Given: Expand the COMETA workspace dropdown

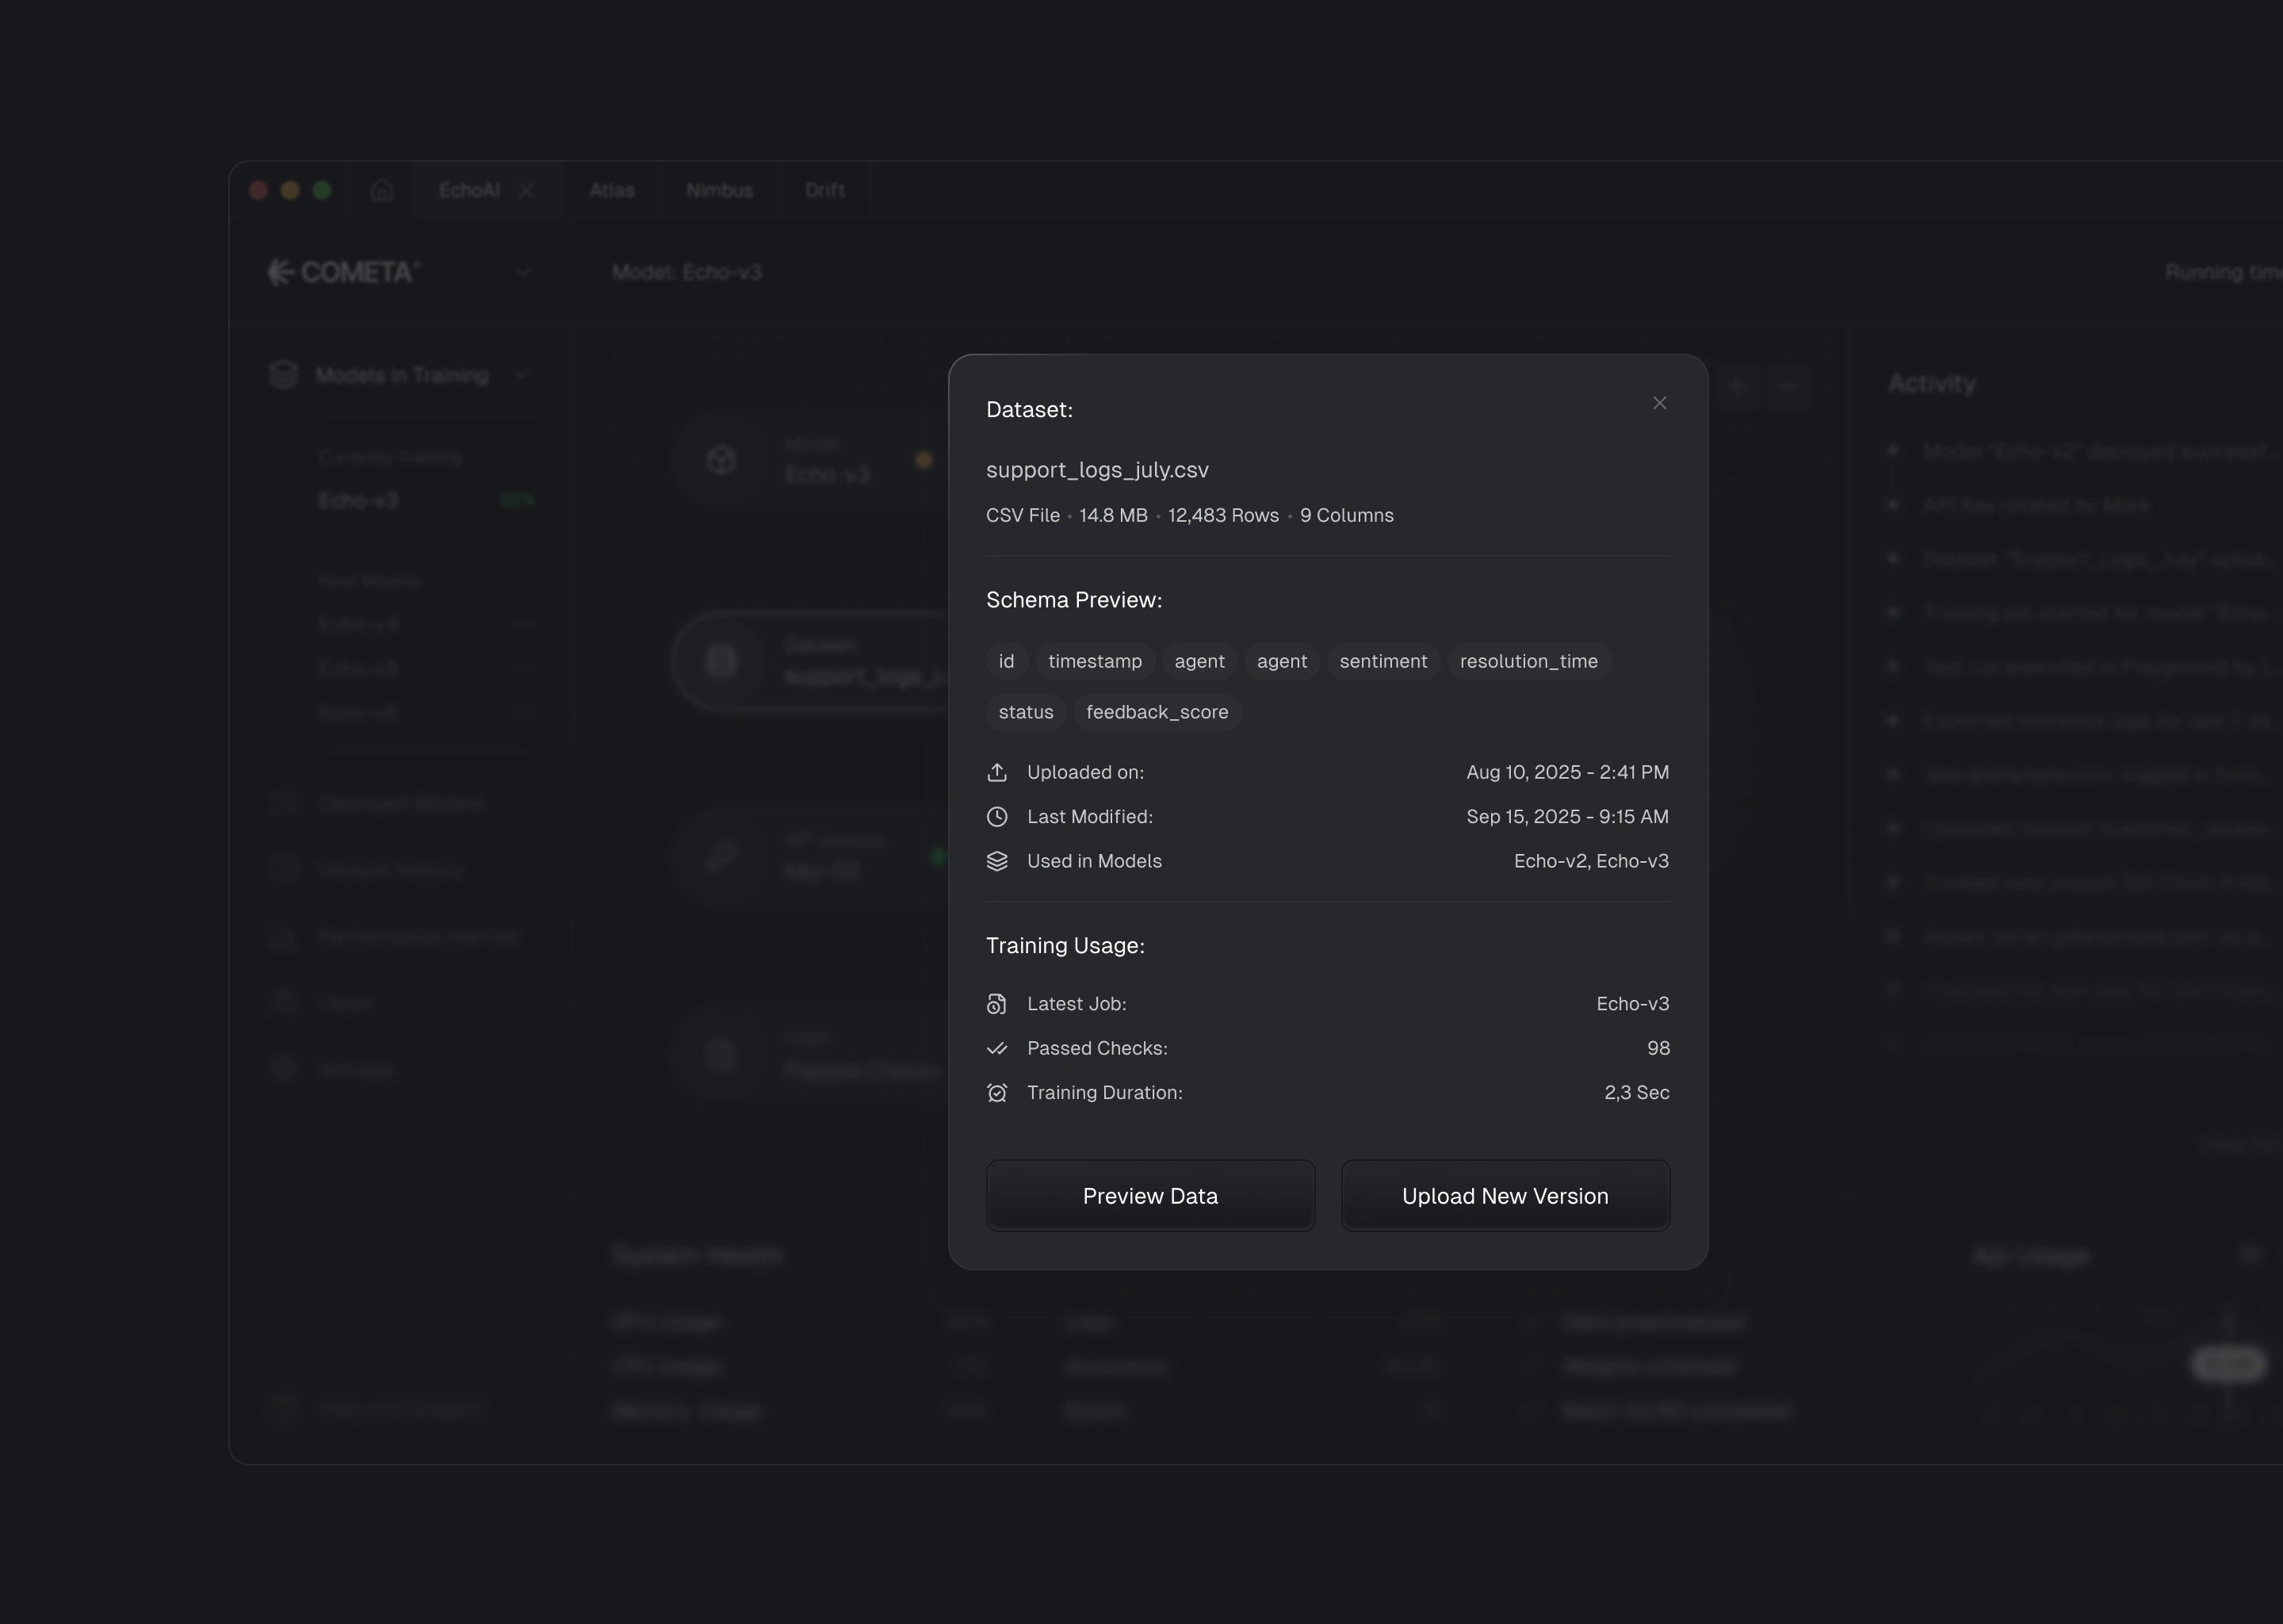Looking at the screenshot, I should point(522,272).
